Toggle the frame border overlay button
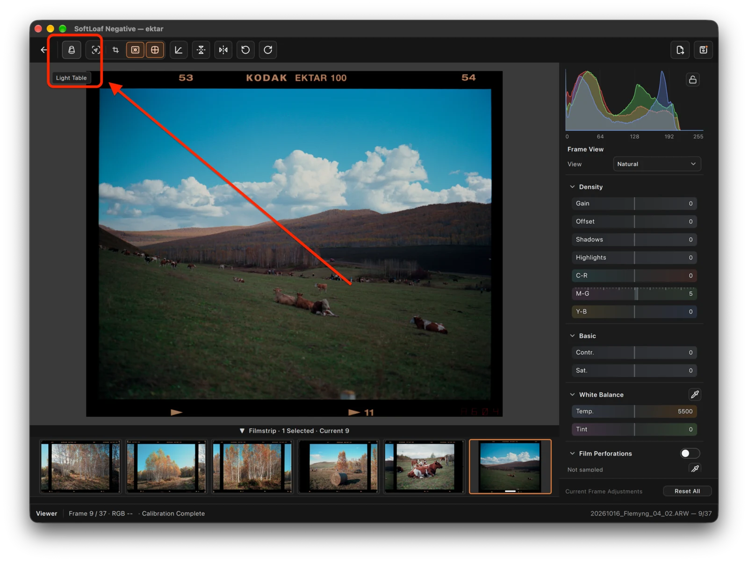Viewport: 748px width, 562px height. tap(135, 50)
